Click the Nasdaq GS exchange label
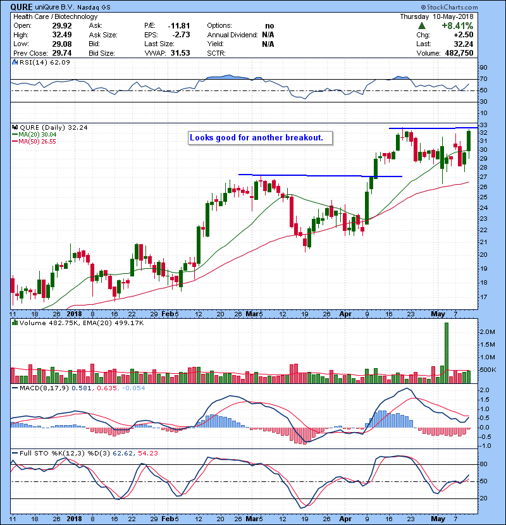506x525 pixels. (x=95, y=7)
